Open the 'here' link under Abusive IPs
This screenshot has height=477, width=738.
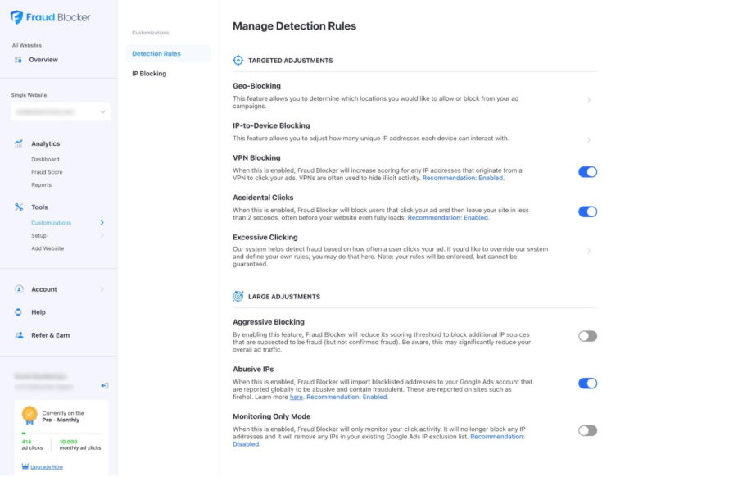[296, 397]
